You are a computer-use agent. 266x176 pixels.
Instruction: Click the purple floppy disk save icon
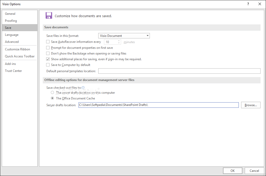pyautogui.click(x=49, y=16)
